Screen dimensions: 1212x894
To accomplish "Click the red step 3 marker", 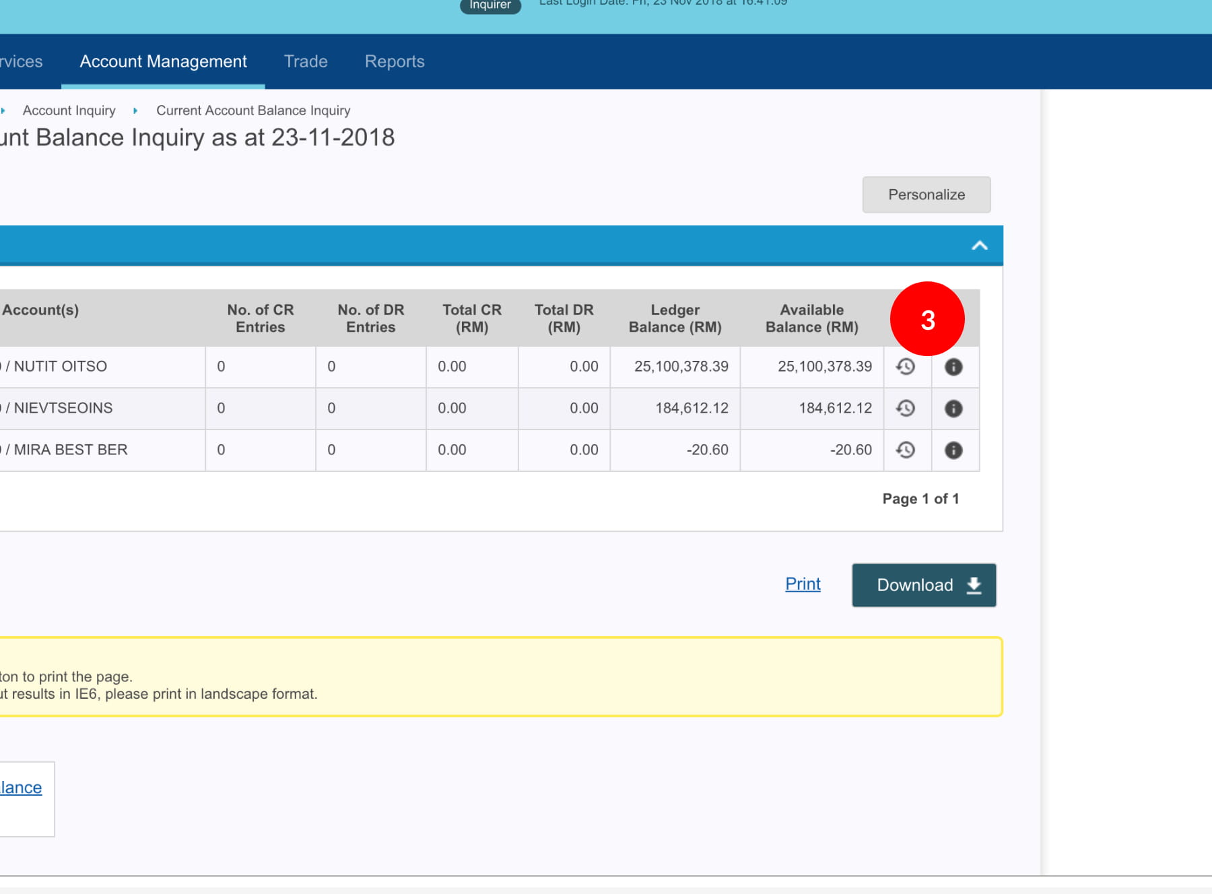I will [x=927, y=319].
